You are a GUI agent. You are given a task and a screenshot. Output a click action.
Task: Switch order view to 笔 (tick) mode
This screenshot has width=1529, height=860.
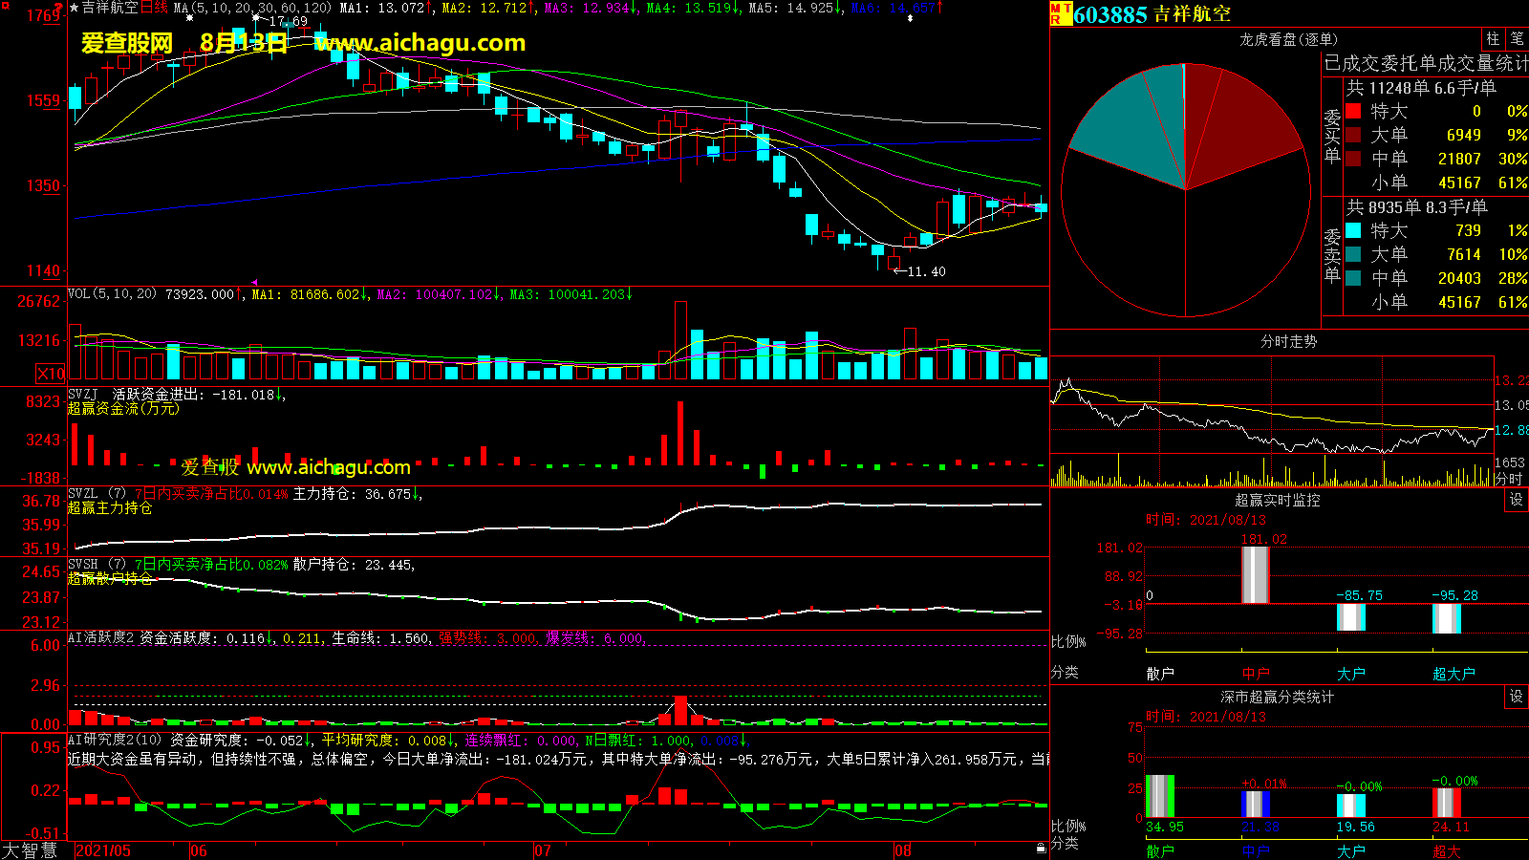click(1518, 39)
